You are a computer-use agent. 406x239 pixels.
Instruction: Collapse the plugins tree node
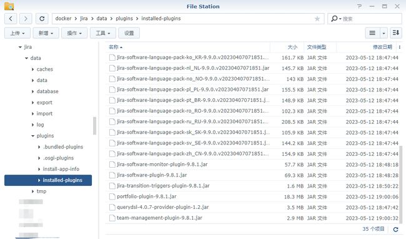coord(32,136)
